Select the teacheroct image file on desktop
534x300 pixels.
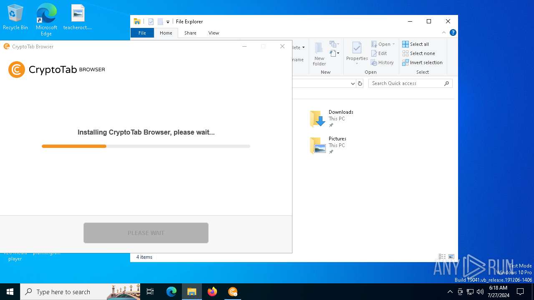[x=78, y=17]
